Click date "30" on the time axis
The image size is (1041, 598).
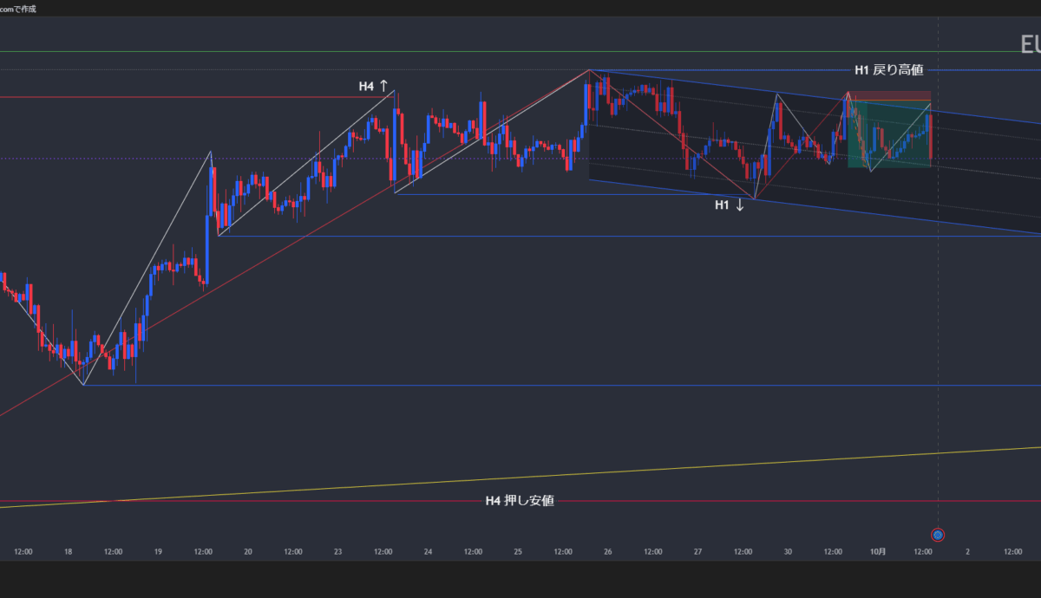click(x=788, y=551)
